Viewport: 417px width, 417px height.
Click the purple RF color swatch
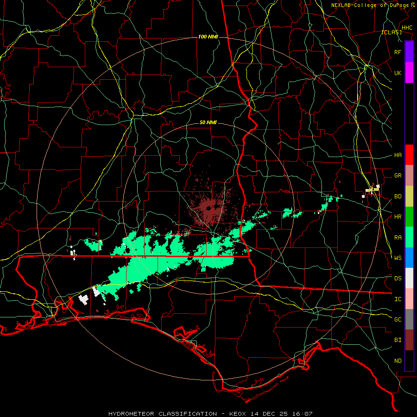click(409, 52)
